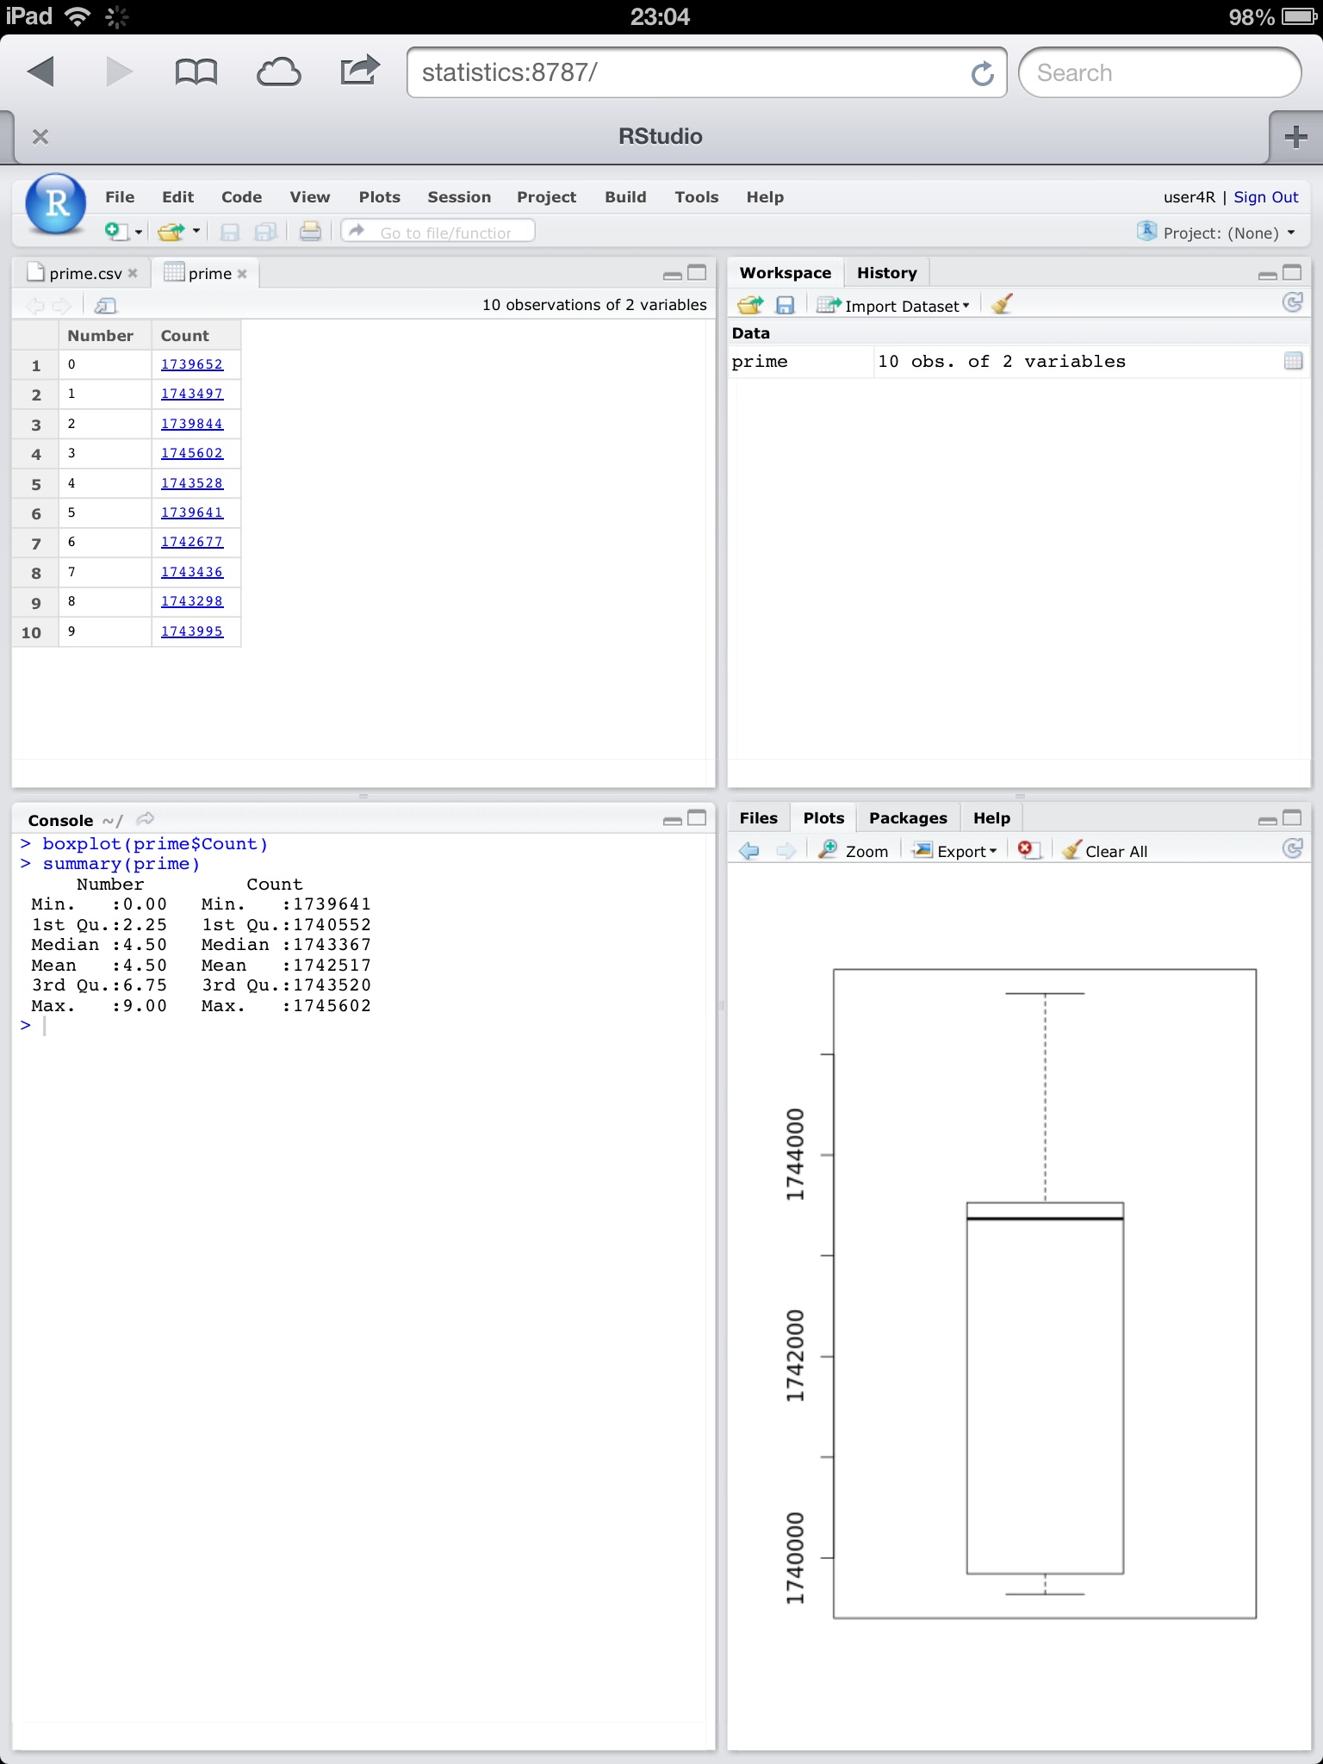Focus the Go to file/function field
This screenshot has width=1323, height=1764.
click(438, 232)
